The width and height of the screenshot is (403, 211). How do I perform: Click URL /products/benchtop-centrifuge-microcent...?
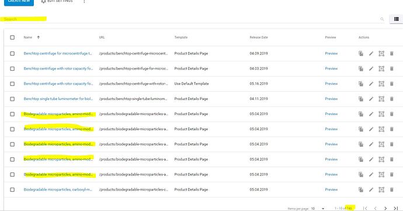click(133, 54)
